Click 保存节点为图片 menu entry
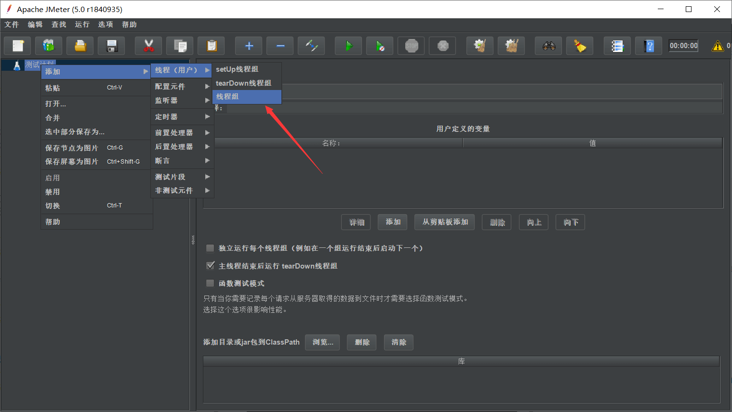Image resolution: width=732 pixels, height=412 pixels. (96, 148)
